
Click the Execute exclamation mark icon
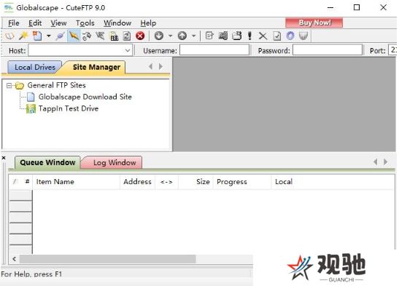(249, 36)
